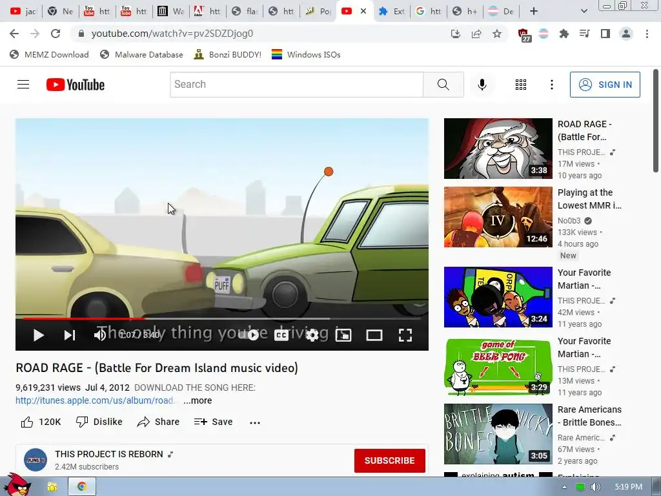Toggle closed captions in the player
The width and height of the screenshot is (661, 496).
(281, 335)
